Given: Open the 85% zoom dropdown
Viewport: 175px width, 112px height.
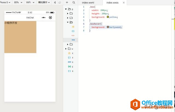Looking at the screenshot, I should 18,2.
